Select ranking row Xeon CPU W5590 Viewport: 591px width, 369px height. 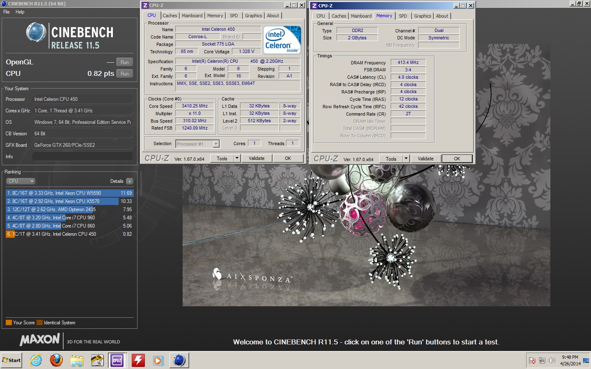tap(70, 193)
